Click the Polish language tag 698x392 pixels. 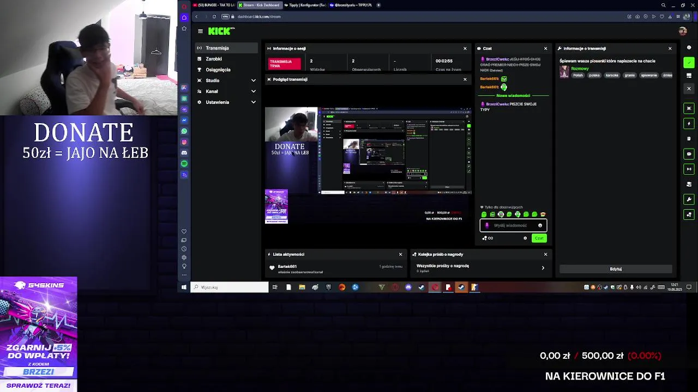[578, 75]
